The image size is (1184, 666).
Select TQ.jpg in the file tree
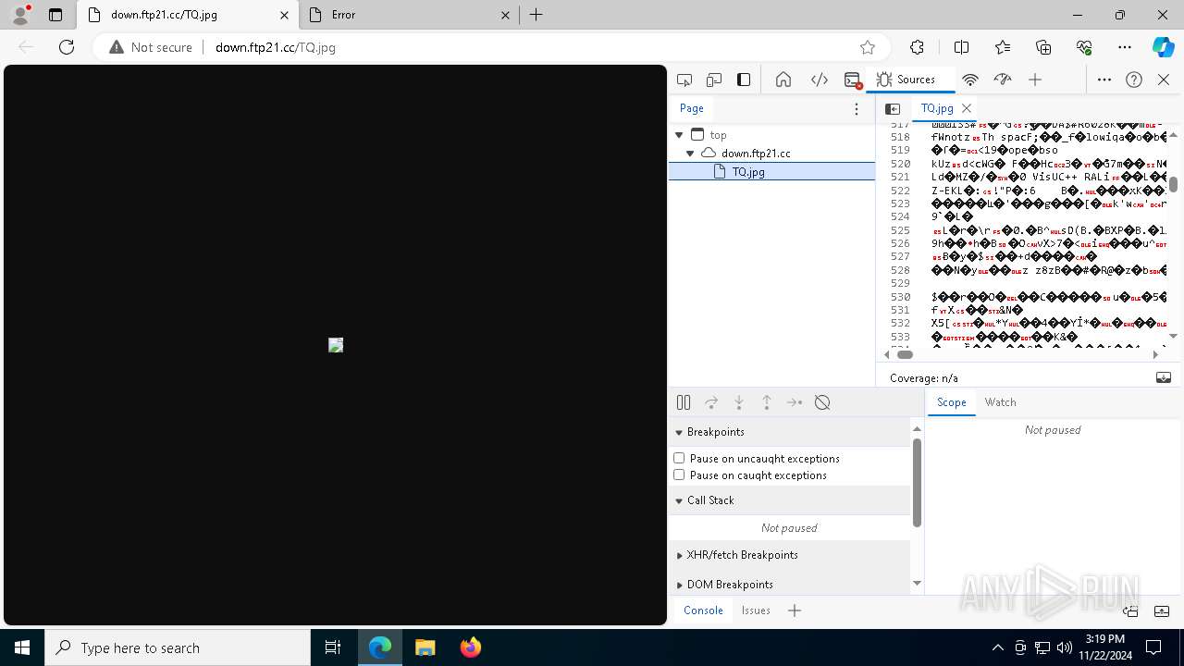pyautogui.click(x=748, y=171)
